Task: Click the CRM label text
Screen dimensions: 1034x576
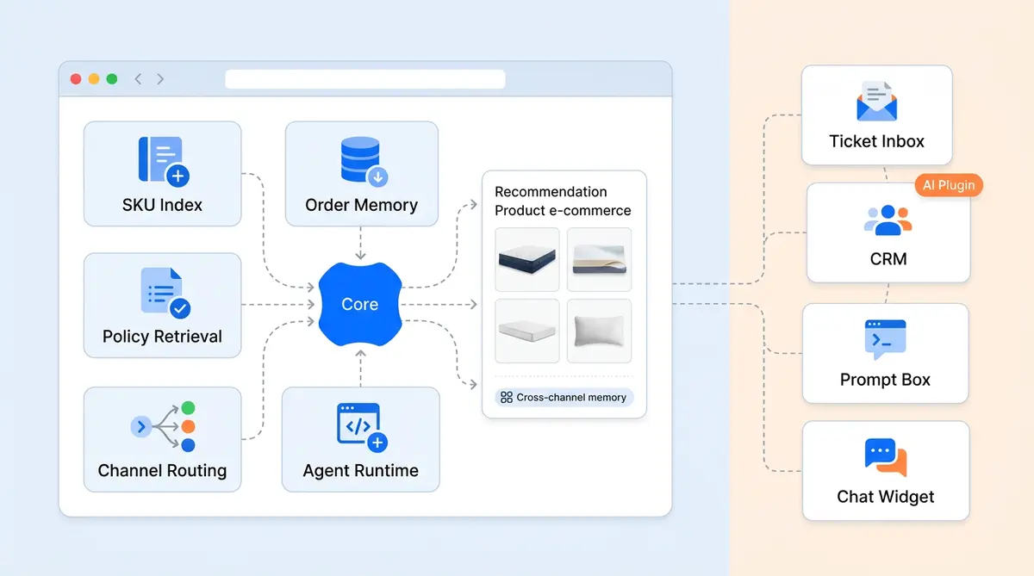Action: pyautogui.click(x=888, y=258)
